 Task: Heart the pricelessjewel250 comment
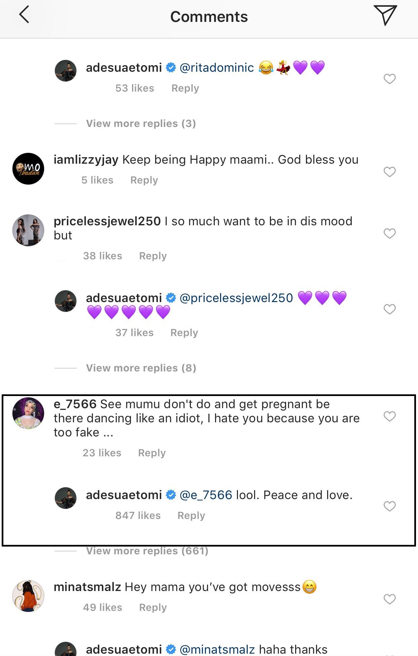[x=389, y=233]
